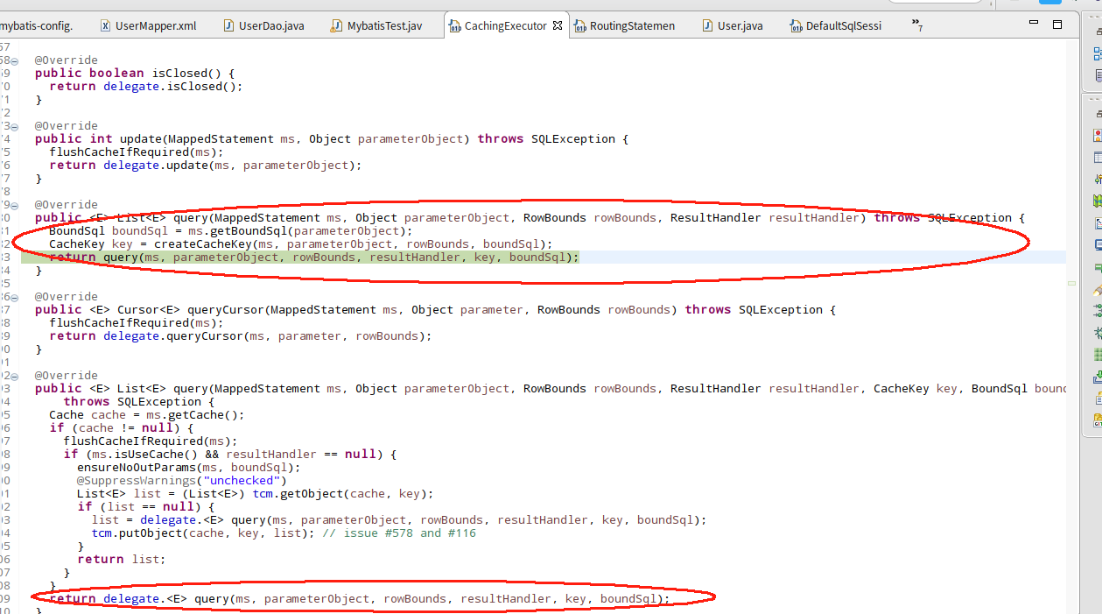Collapse the isClosed method fold marker
The width and height of the screenshot is (1102, 614).
click(x=15, y=60)
